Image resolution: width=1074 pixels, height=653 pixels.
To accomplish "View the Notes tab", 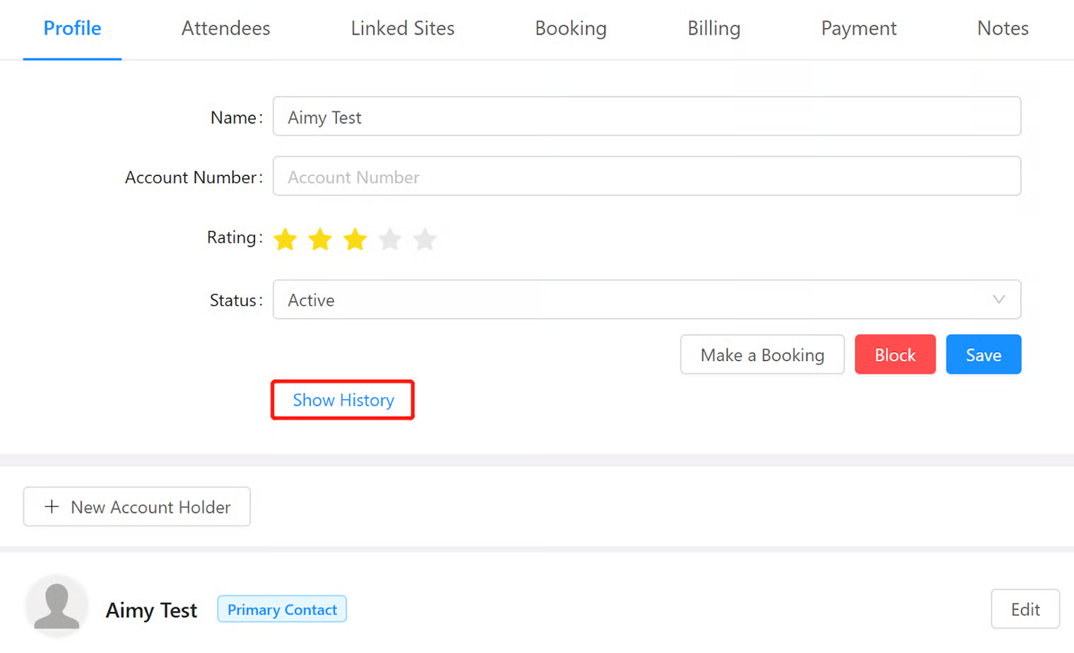I will 1002,28.
